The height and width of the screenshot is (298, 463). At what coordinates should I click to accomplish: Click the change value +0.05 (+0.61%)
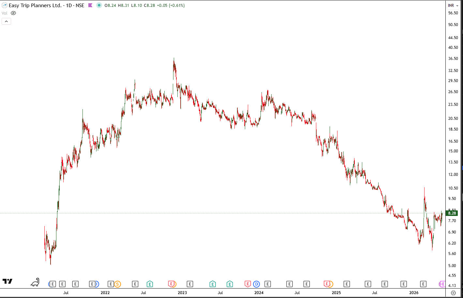coord(171,6)
